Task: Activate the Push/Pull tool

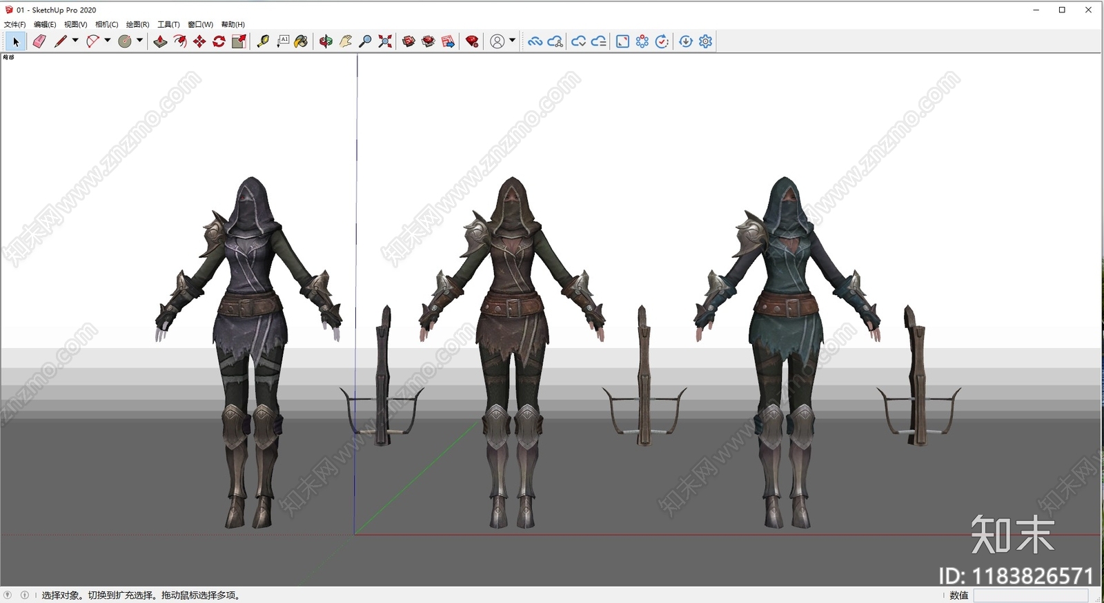Action: (x=160, y=42)
